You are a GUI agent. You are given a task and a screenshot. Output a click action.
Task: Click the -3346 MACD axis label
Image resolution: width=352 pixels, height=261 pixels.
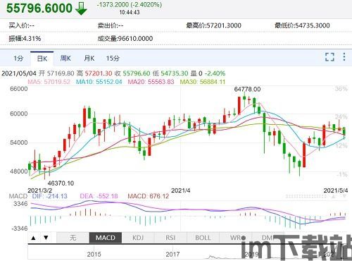tap(20, 229)
